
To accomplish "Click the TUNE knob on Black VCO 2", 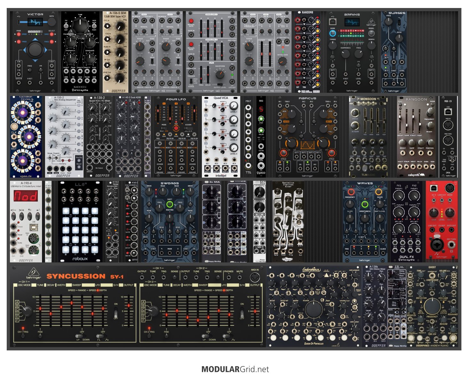I will (80, 26).
